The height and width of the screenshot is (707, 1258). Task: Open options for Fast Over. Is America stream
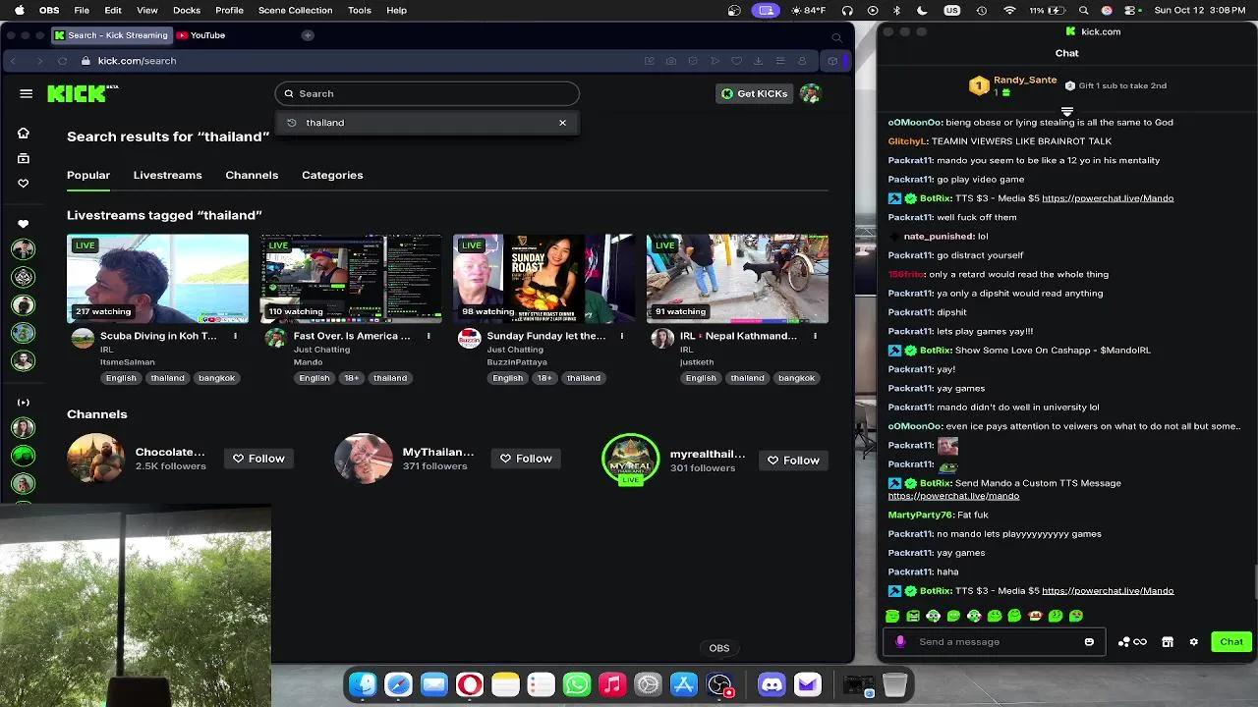429,336
